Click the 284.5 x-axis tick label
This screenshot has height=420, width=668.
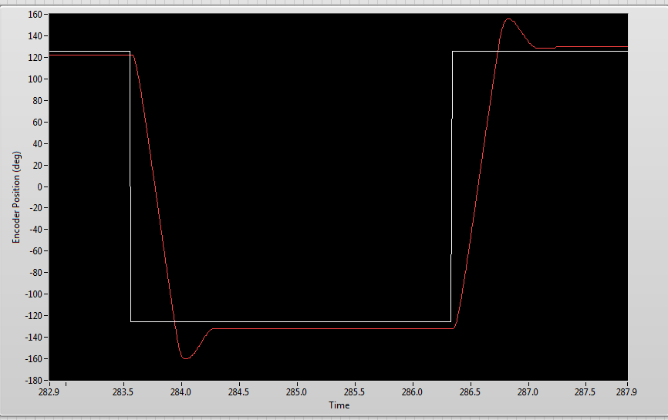click(x=238, y=392)
